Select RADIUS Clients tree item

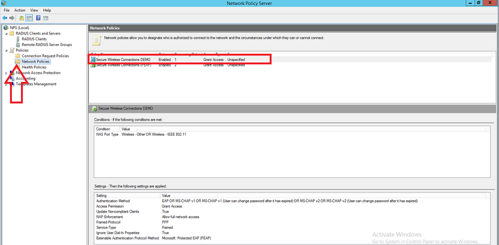34,39
